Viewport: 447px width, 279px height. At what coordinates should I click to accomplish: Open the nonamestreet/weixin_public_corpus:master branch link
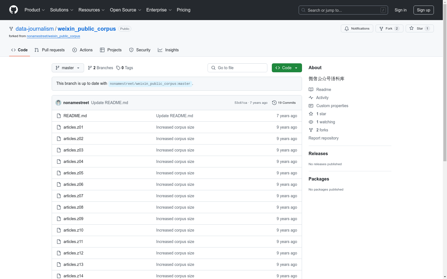[x=150, y=84]
